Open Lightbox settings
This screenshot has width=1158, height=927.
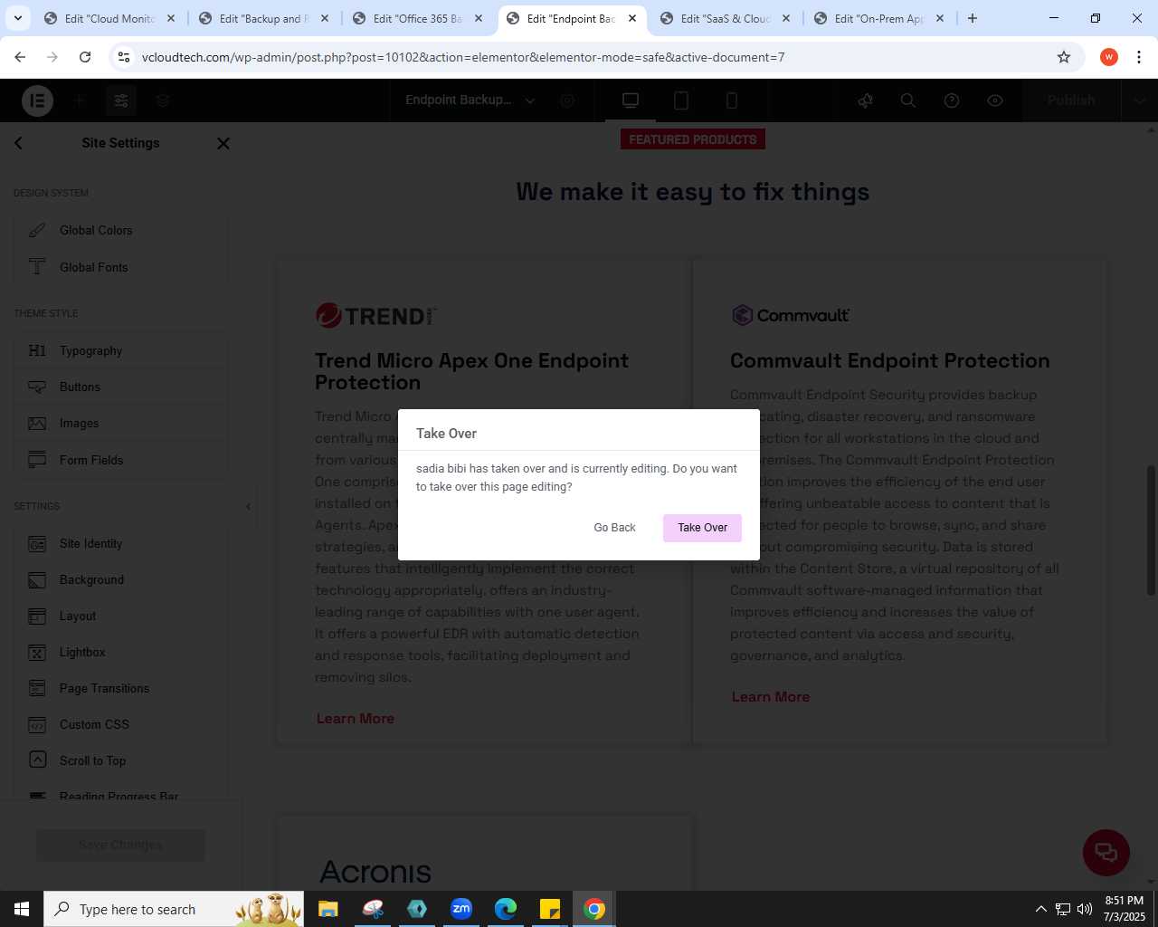120,652
